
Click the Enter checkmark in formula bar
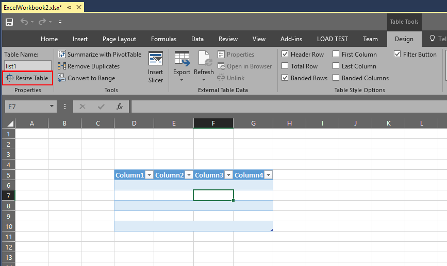pyautogui.click(x=101, y=107)
